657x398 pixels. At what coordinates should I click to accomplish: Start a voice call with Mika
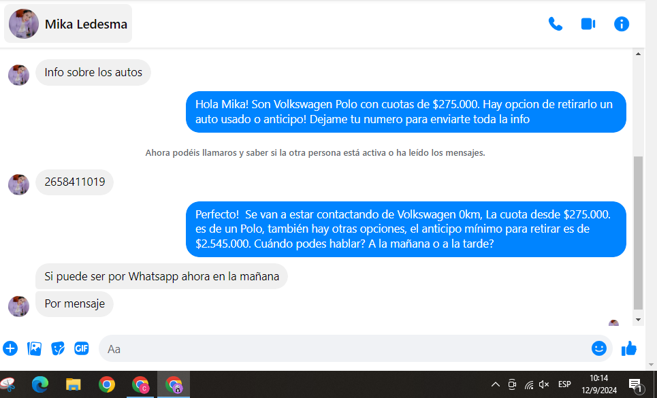pyautogui.click(x=556, y=24)
